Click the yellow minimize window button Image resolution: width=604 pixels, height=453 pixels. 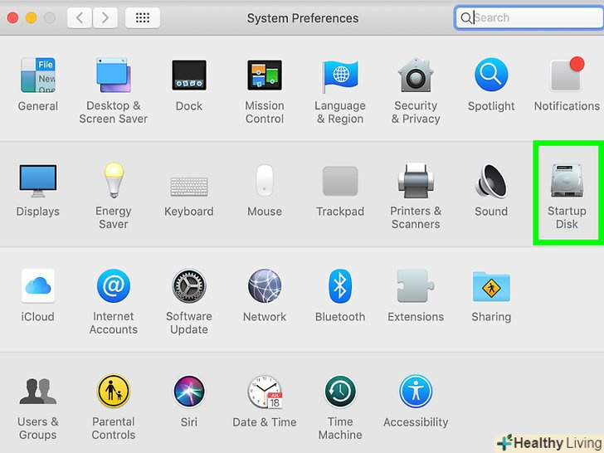click(32, 17)
